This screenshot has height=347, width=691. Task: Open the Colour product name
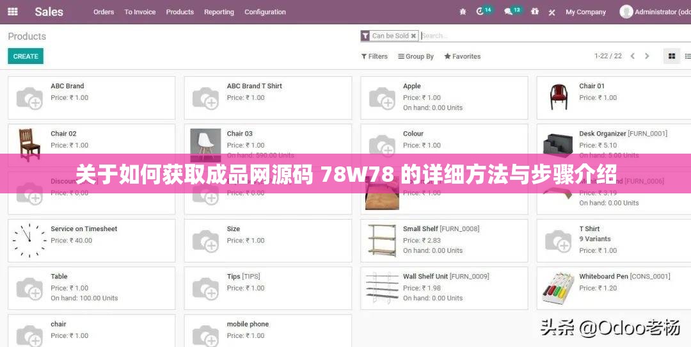413,134
